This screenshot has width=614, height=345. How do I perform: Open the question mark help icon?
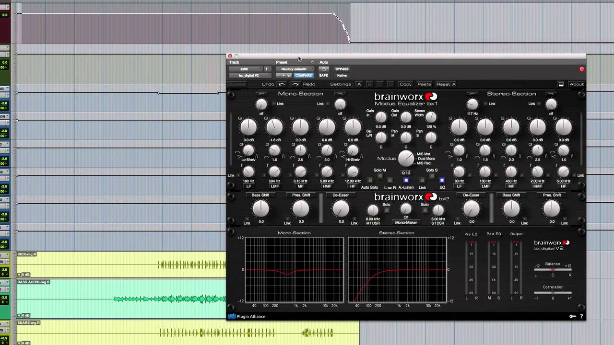(x=581, y=316)
